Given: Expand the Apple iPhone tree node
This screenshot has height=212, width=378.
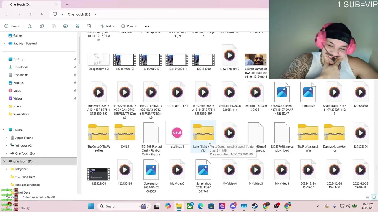Looking at the screenshot, I should tap(6, 138).
